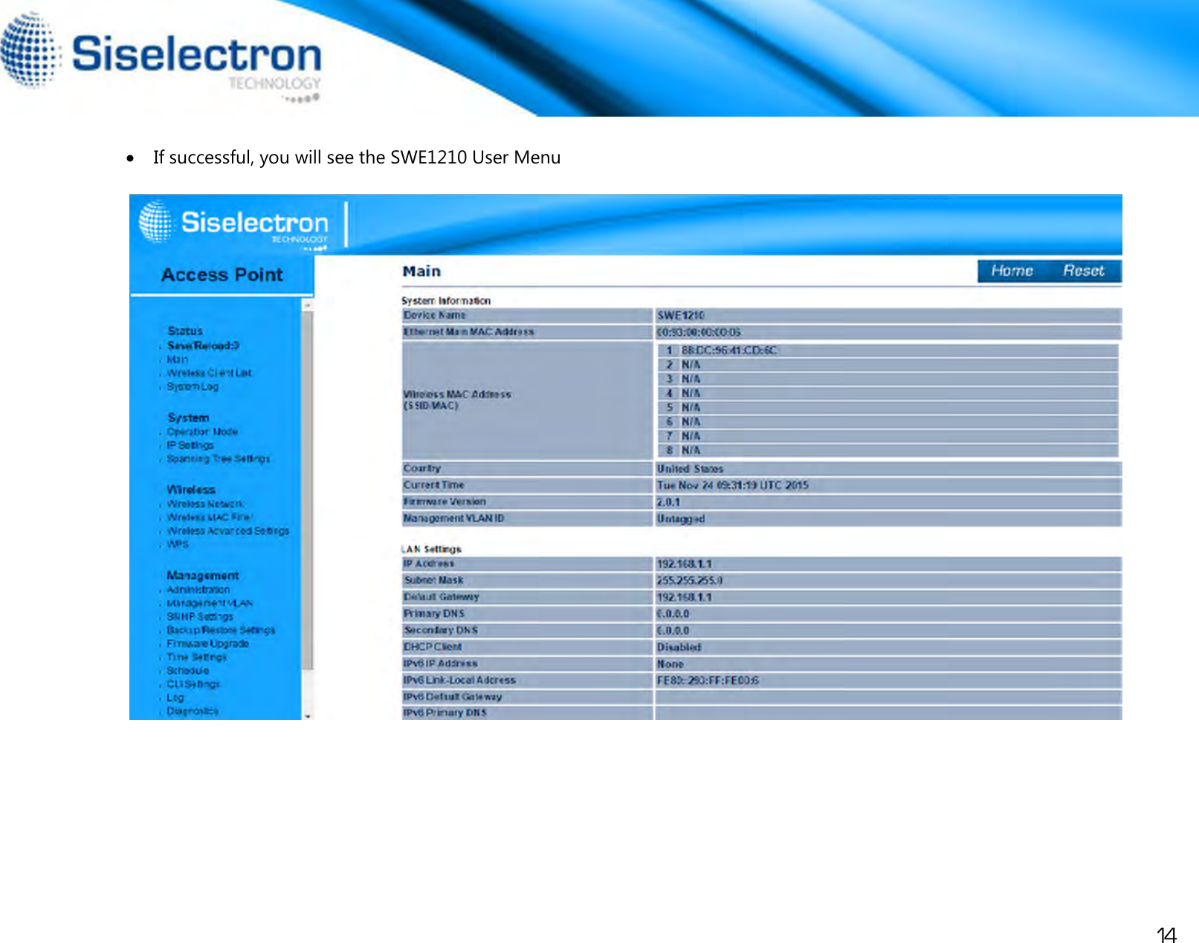Open Wireless Network settings

[x=205, y=504]
